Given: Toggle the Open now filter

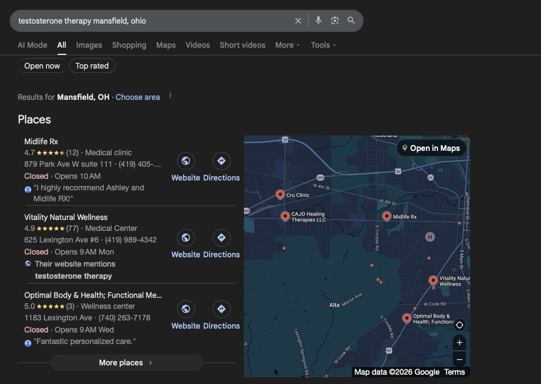Looking at the screenshot, I should (x=42, y=66).
